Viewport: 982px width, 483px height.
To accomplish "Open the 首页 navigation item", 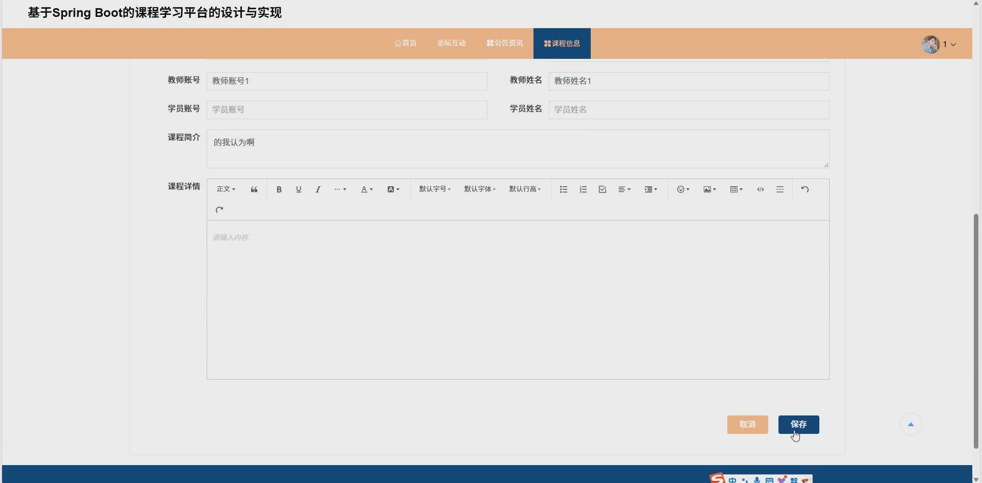I will tap(405, 43).
